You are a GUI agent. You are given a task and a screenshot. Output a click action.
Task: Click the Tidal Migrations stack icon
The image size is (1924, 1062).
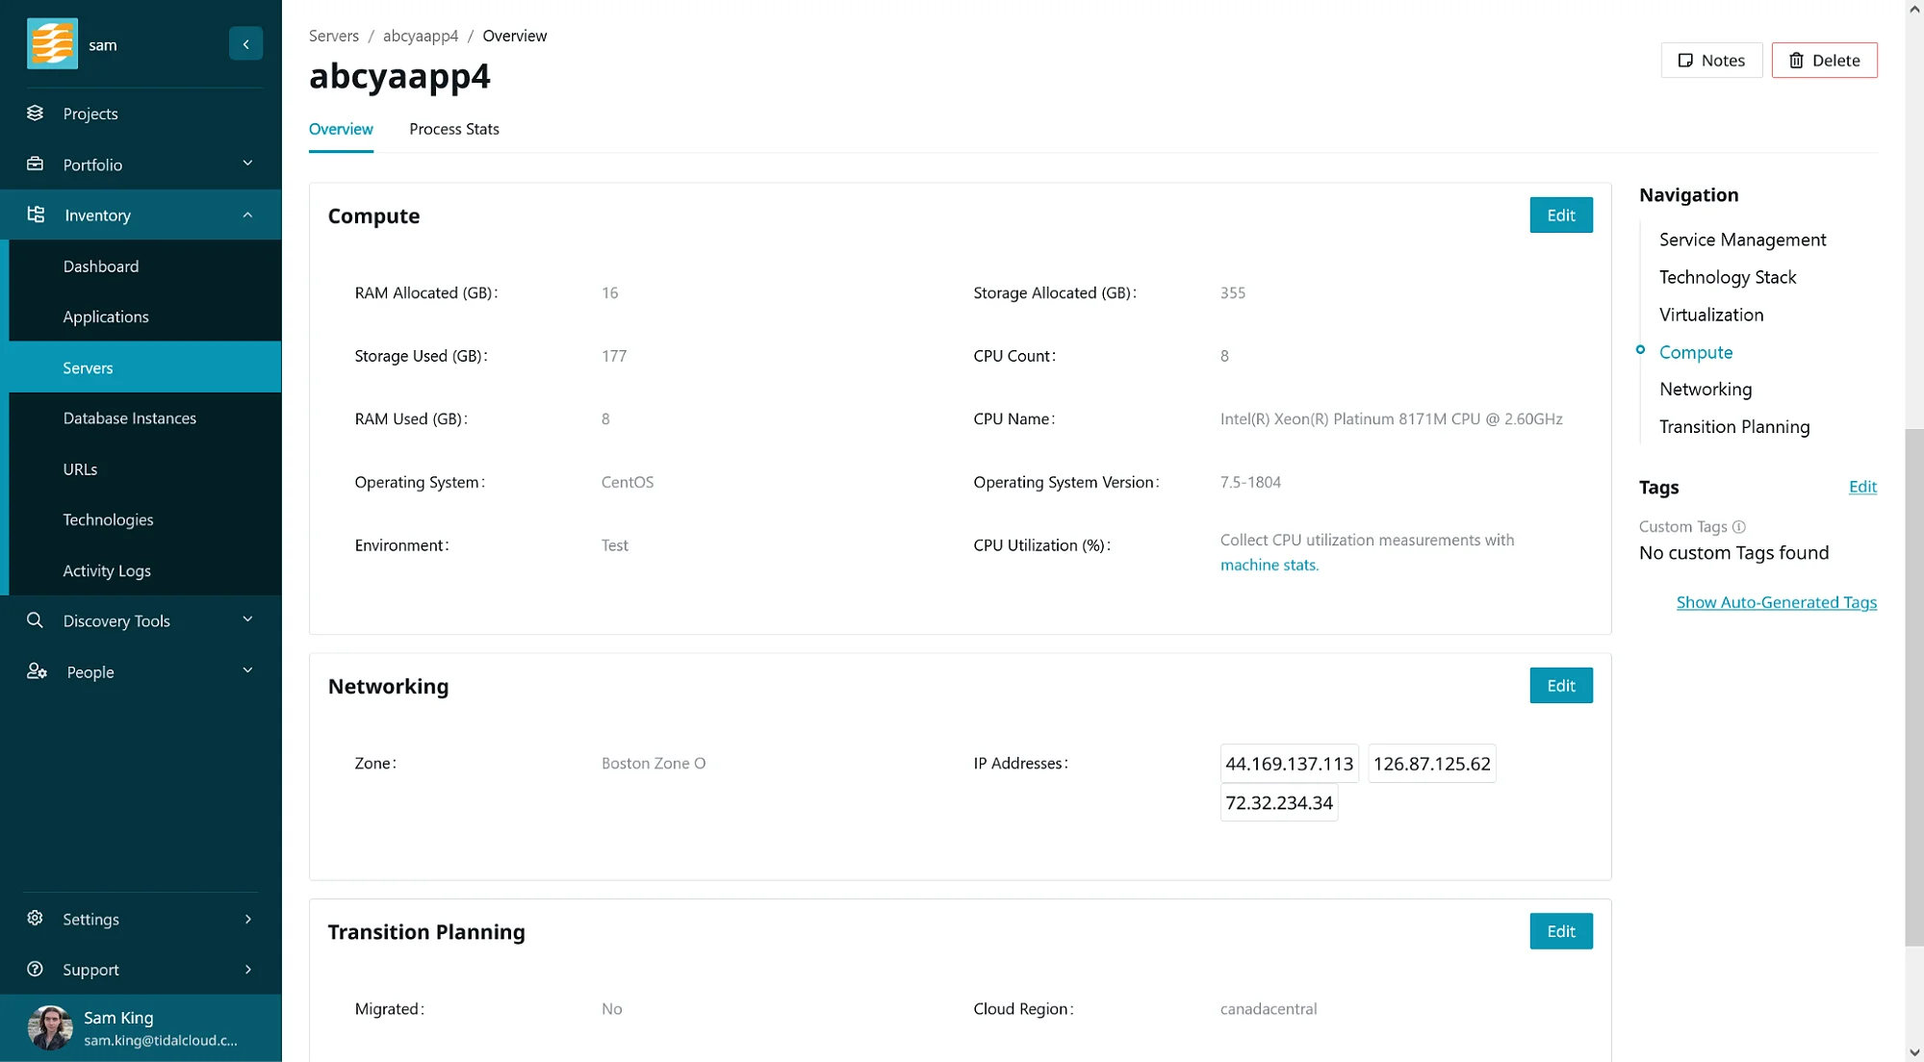tap(52, 43)
